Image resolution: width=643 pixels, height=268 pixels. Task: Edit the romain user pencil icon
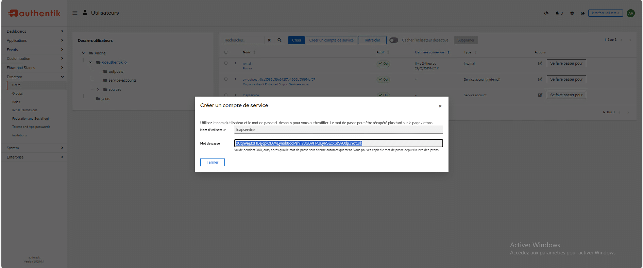540,64
